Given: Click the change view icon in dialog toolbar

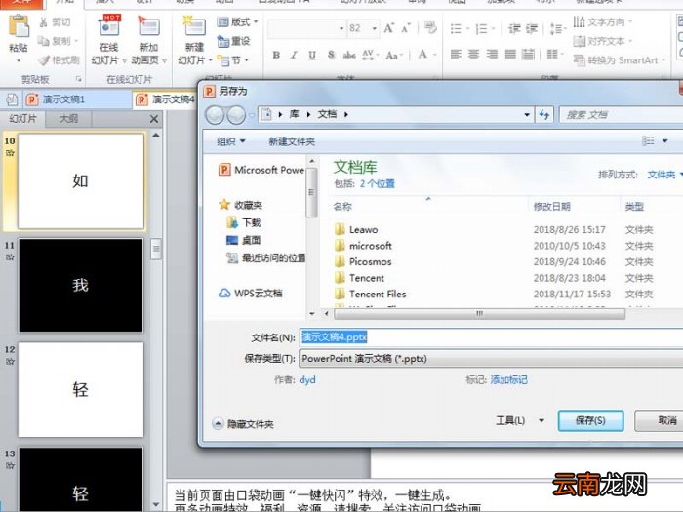Looking at the screenshot, I should 648,140.
